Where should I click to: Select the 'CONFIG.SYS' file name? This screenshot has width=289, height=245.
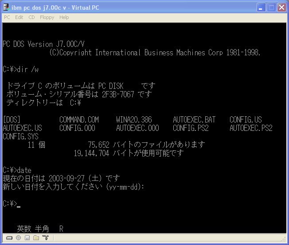tap(21, 137)
